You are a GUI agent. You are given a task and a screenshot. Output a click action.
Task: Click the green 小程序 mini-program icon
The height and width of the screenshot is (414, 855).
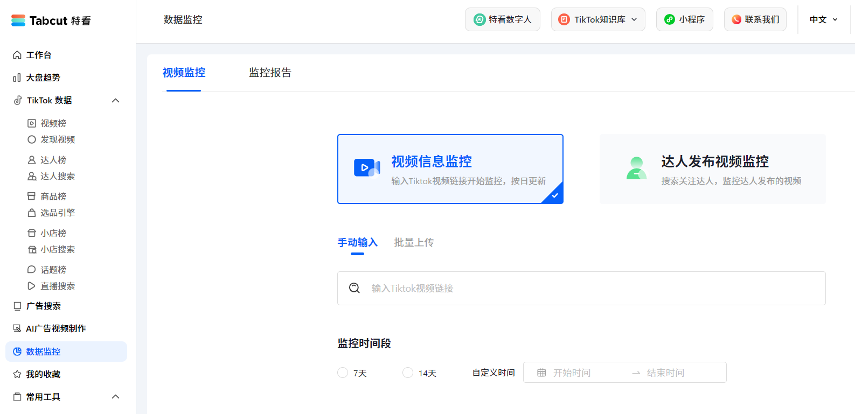[670, 19]
